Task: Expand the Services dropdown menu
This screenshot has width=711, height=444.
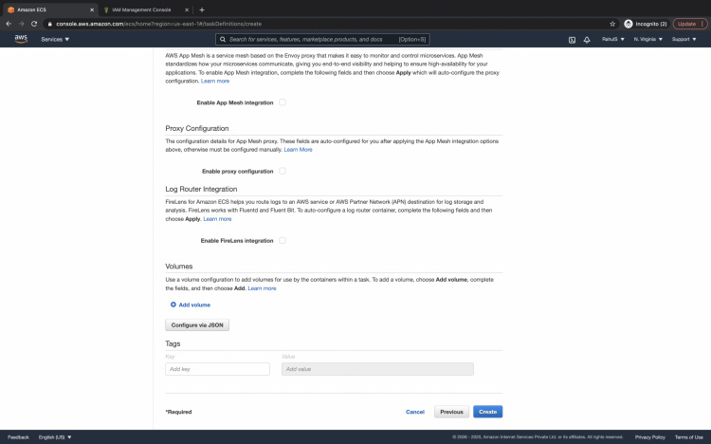Action: (x=55, y=40)
